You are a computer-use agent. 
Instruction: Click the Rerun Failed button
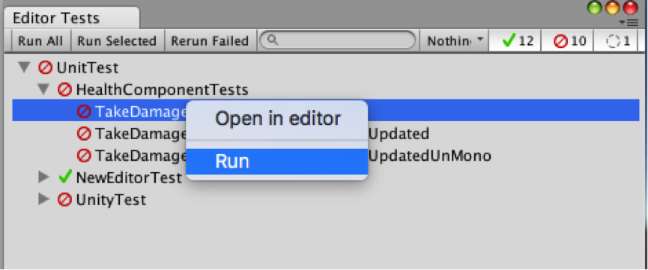click(210, 40)
